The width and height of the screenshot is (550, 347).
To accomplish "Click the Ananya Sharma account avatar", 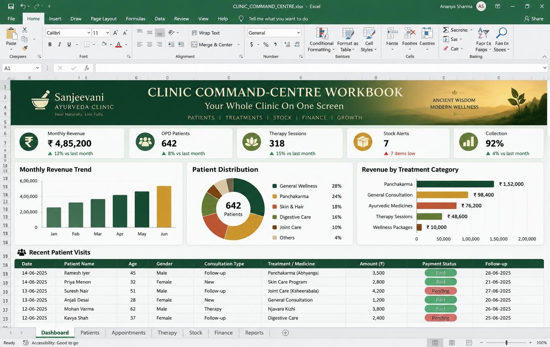I will [x=481, y=6].
